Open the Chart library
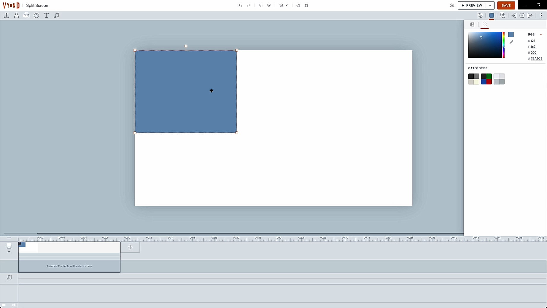 [36, 15]
